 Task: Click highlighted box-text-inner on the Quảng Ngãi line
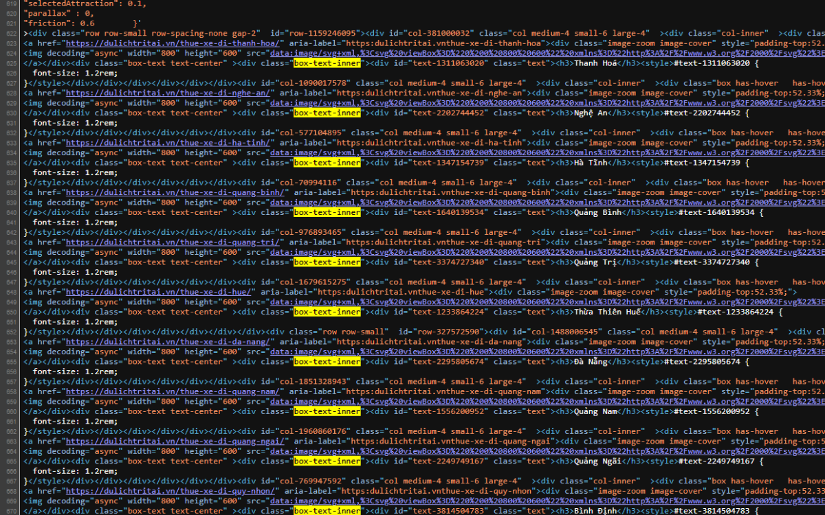point(327,461)
